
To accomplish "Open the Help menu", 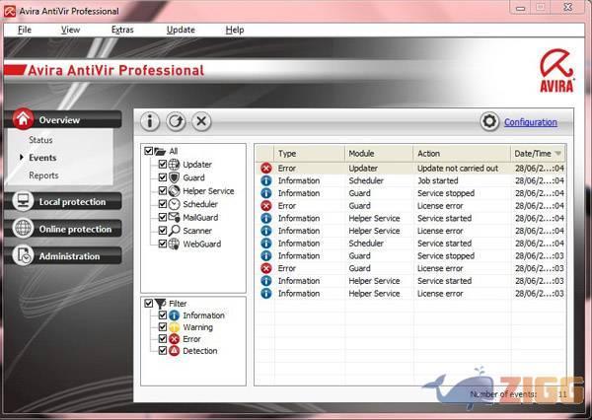I will 235,30.
